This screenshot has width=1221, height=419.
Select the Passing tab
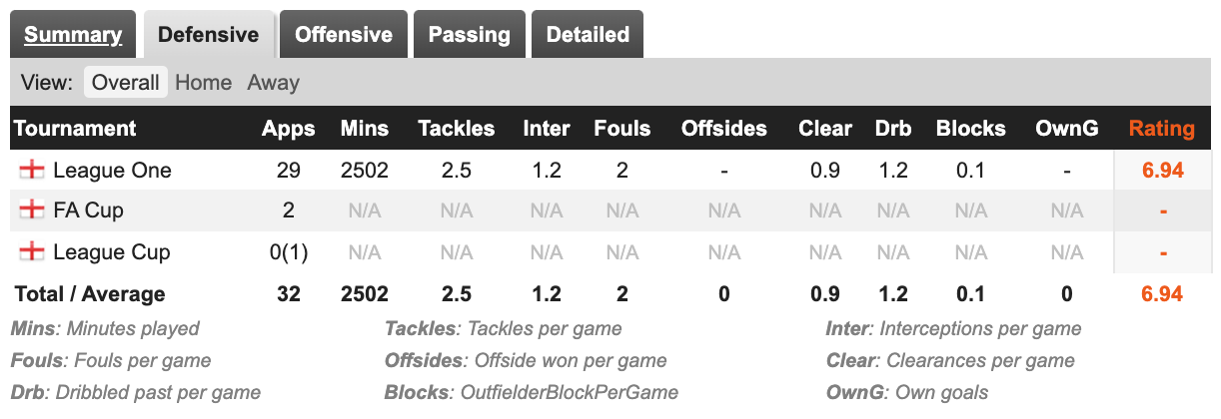[470, 35]
